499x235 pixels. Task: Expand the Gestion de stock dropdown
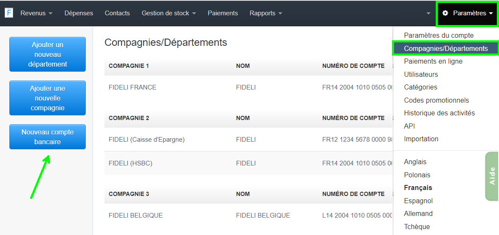pyautogui.click(x=169, y=13)
